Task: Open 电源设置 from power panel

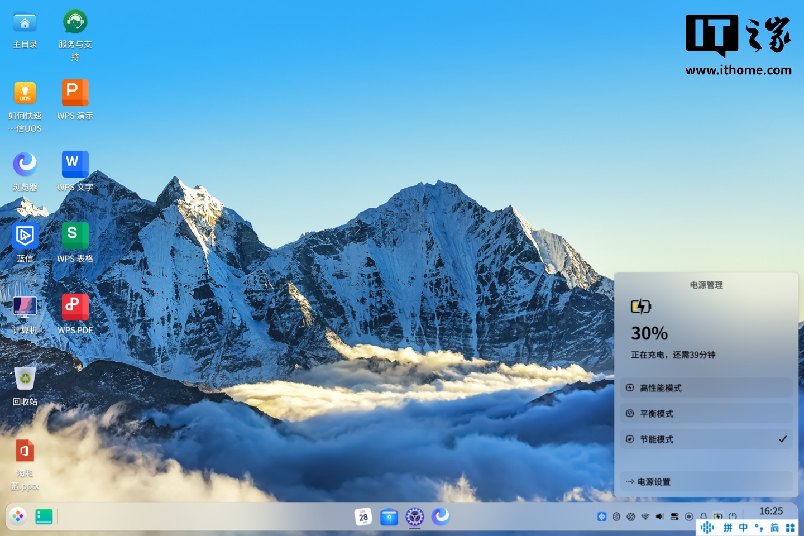Action: coord(706,481)
